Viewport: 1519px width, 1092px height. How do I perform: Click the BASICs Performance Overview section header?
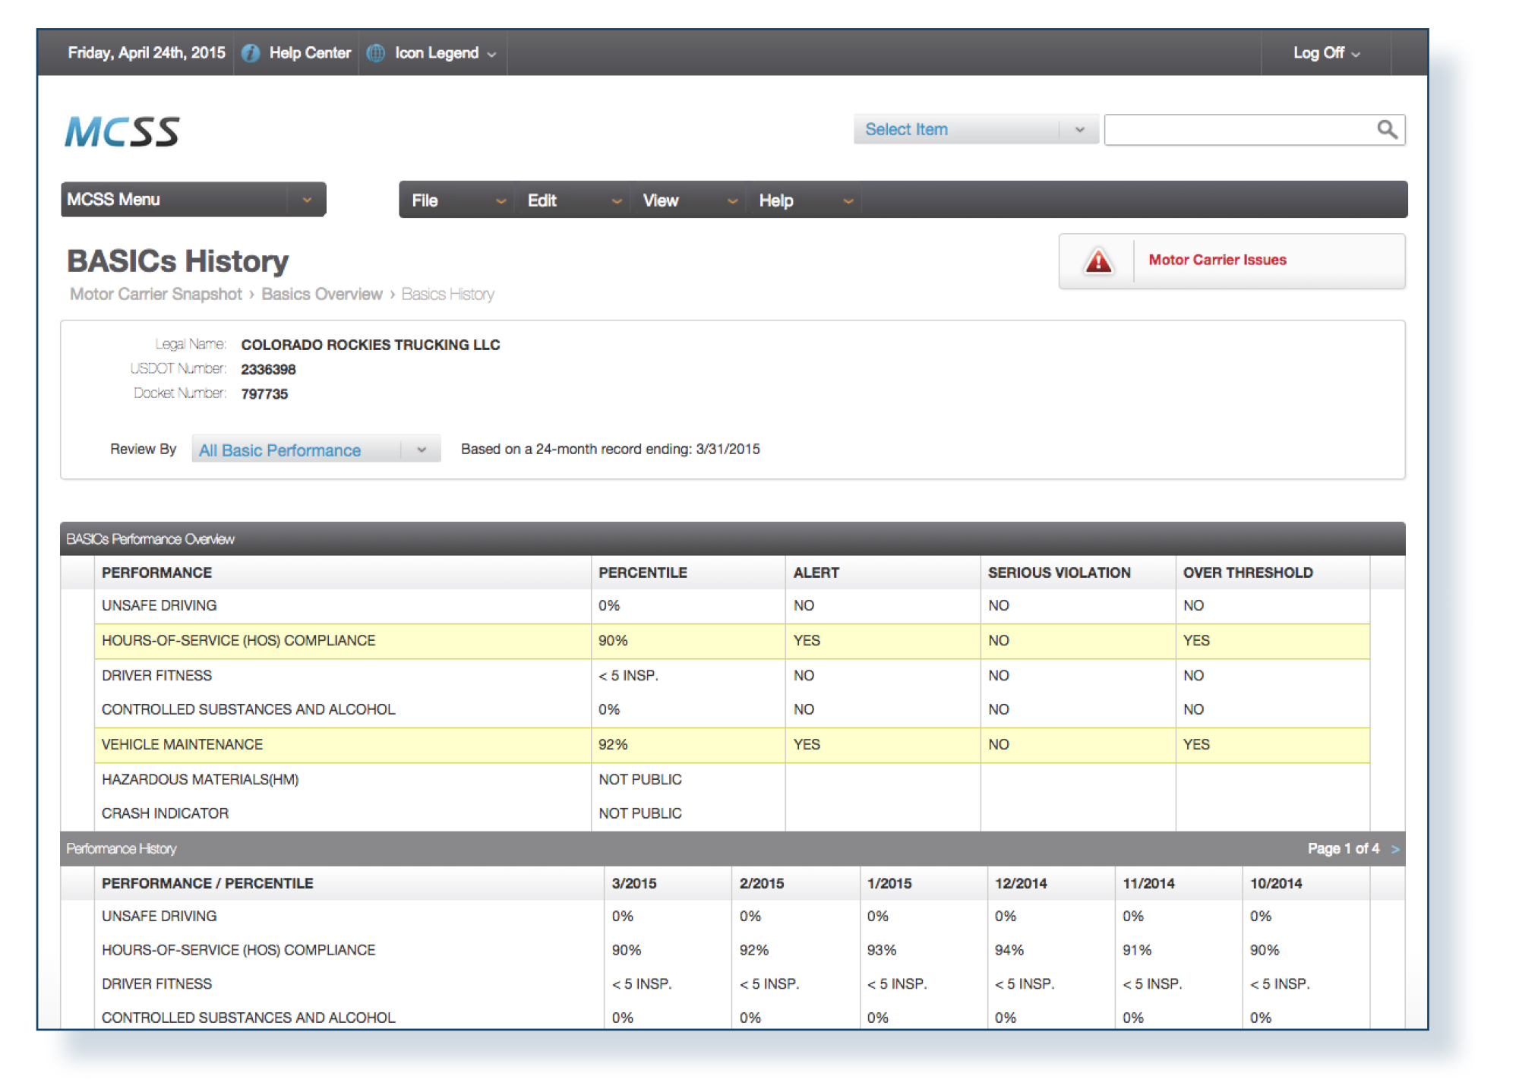point(732,539)
